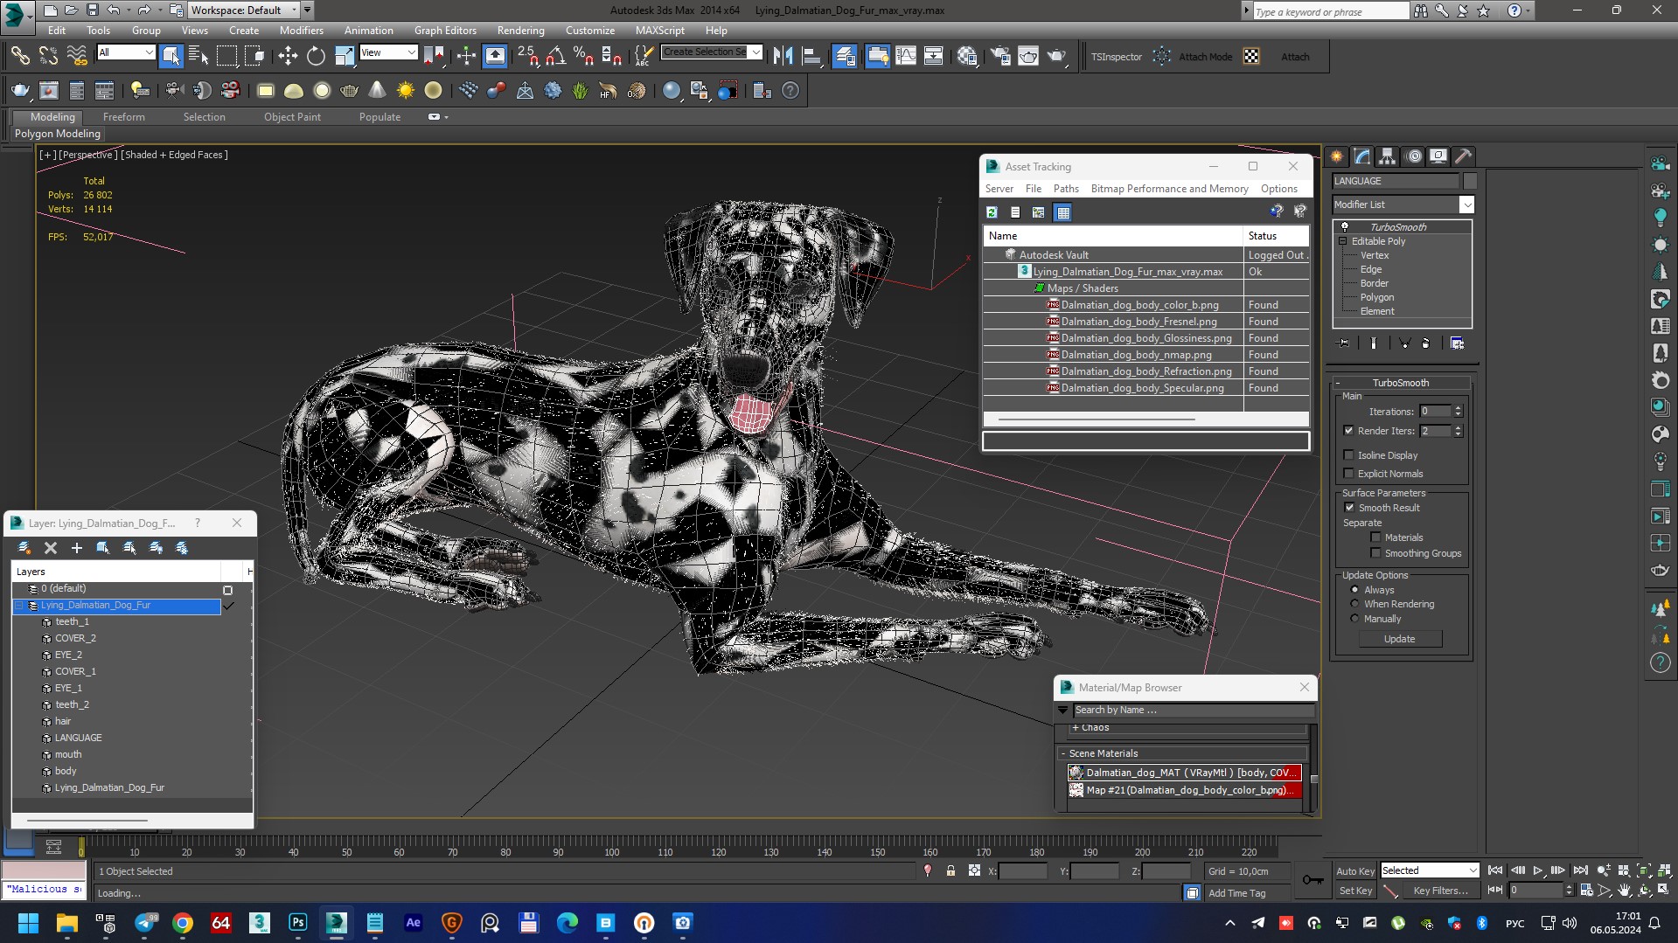Open the Modifier List dropdown
The image size is (1678, 943).
tap(1466, 205)
